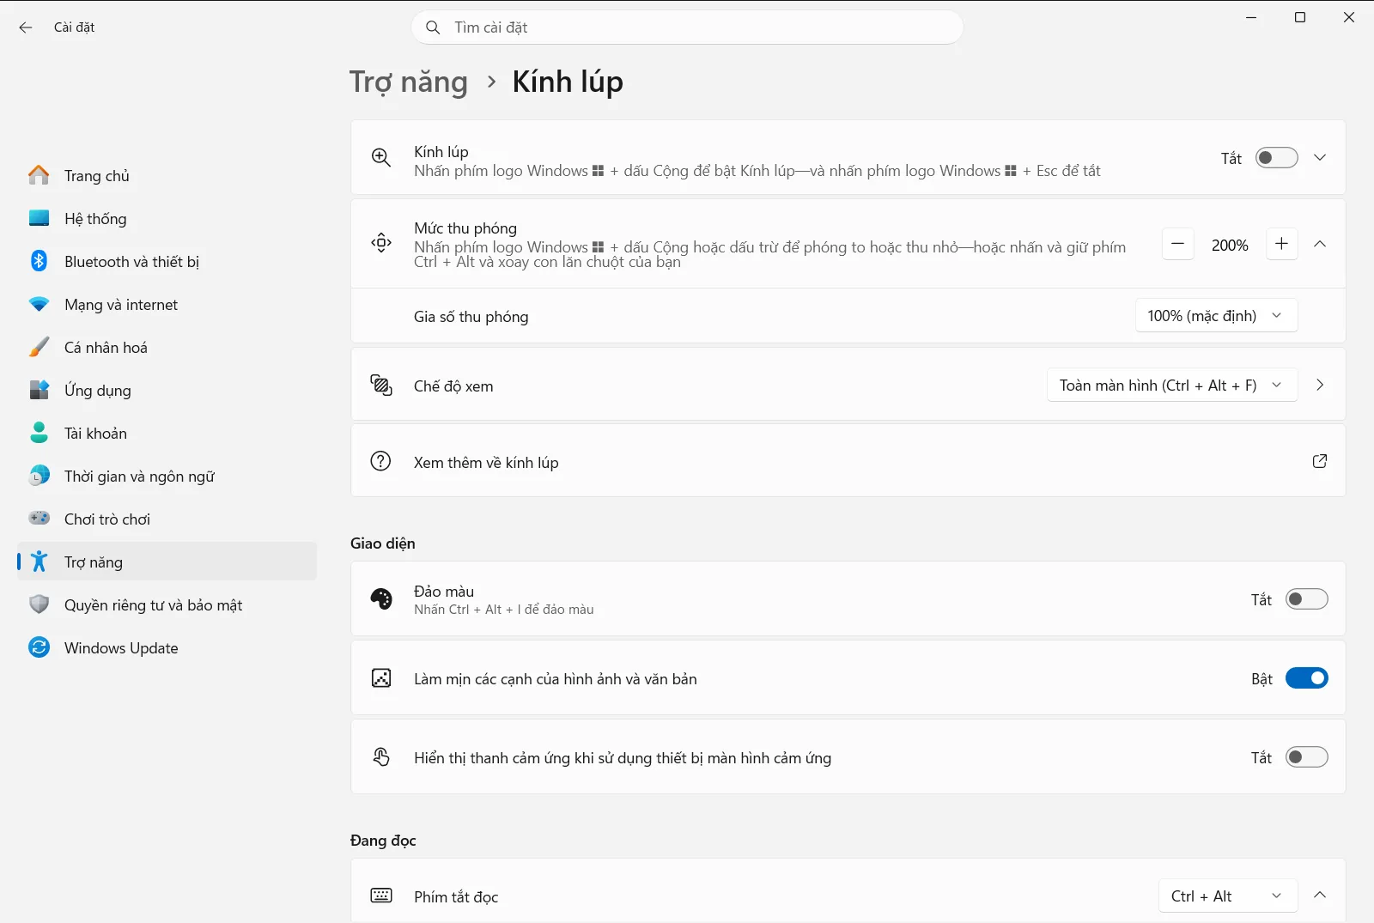Collapse the Mức thu phóng section
The width and height of the screenshot is (1374, 923).
1320,244
